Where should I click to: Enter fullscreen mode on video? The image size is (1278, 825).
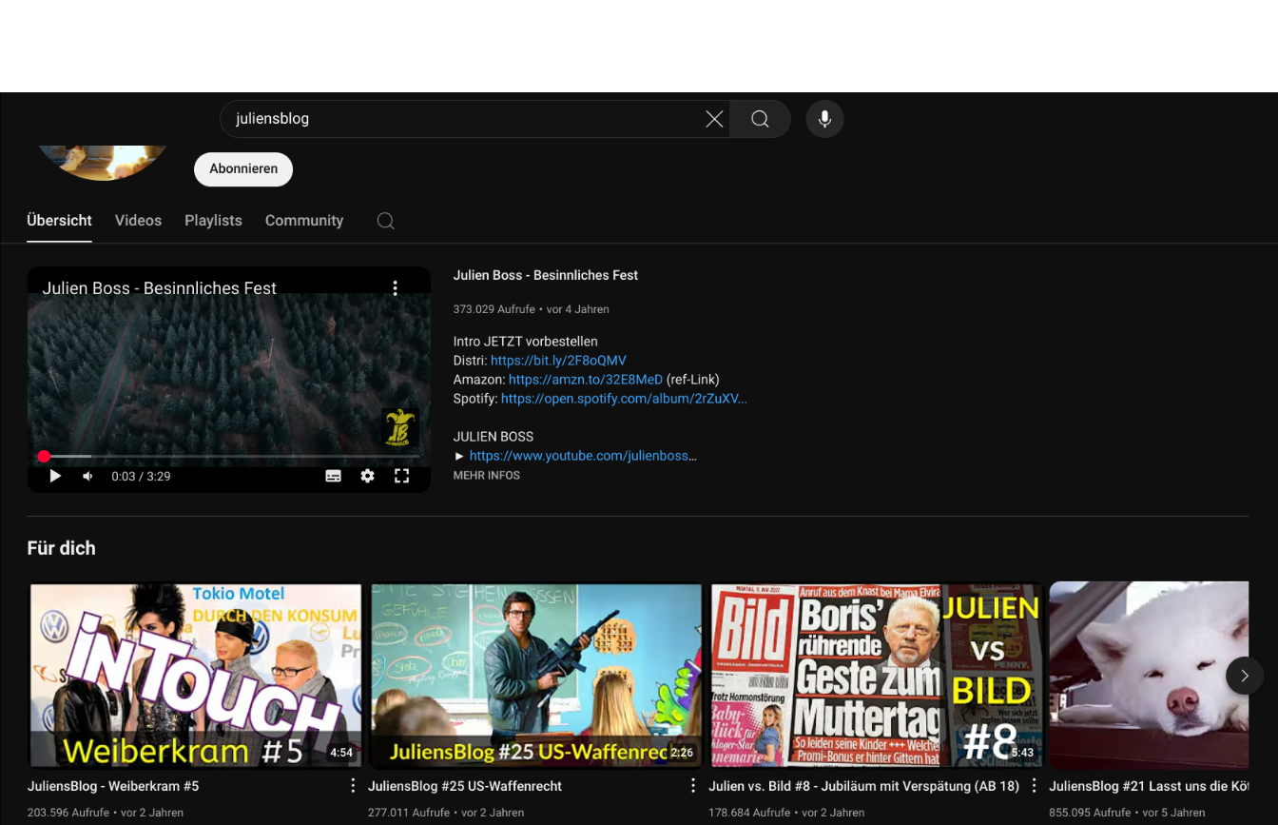pos(401,476)
